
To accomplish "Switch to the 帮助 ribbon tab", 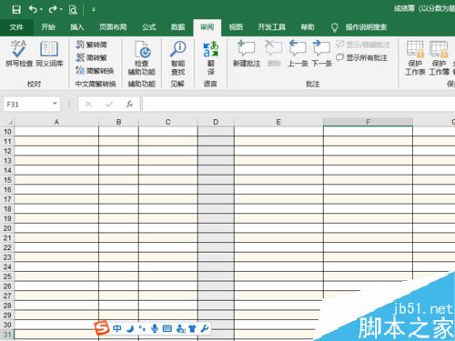I will [x=308, y=27].
